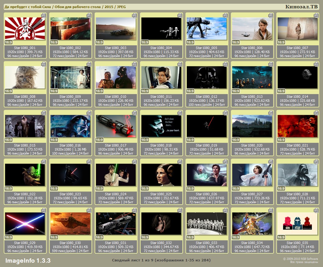
Task: Select the Princess Leia portrait thumbnail Star1080_025
Action: click(161, 174)
